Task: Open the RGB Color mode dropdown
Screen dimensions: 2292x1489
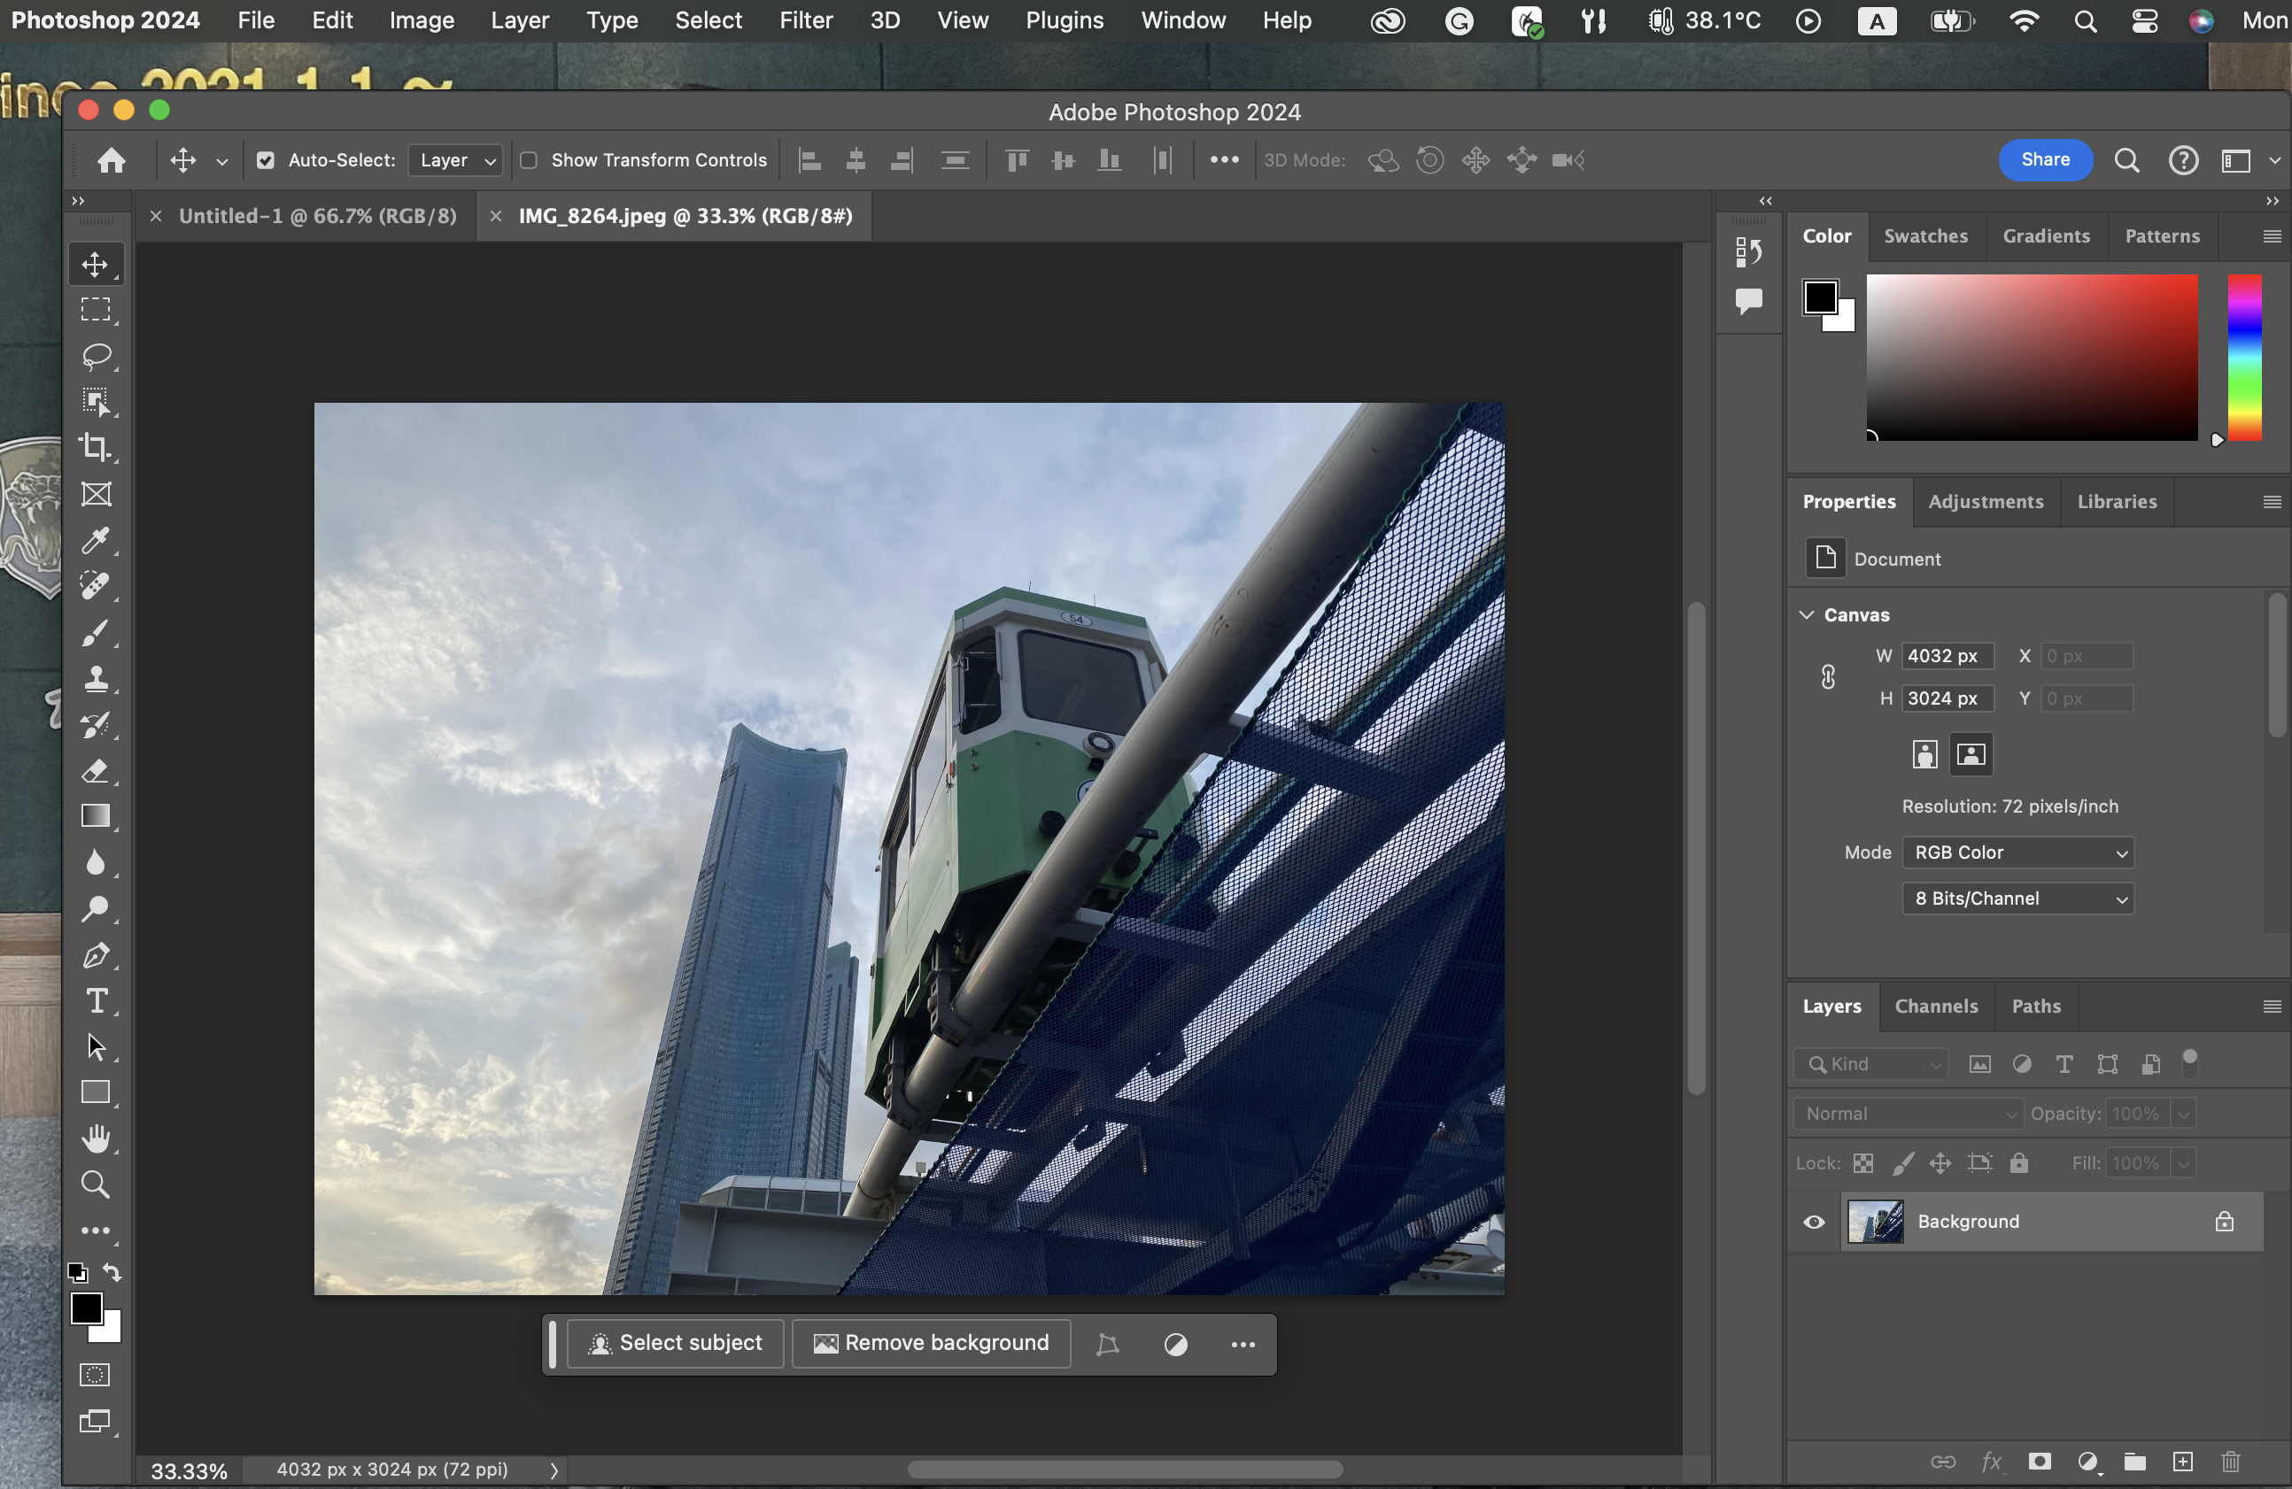Action: tap(2017, 852)
